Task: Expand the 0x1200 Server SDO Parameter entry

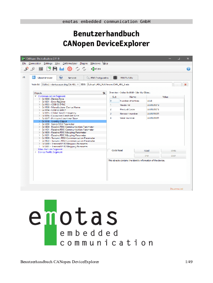Action: coord(39,124)
